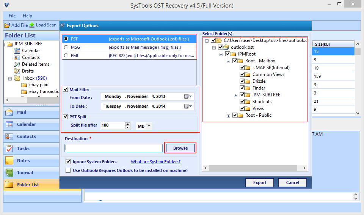Image resolution: width=364 pixels, height=215 pixels.
Task: Uncheck the Root - Public checkbox
Action: click(235, 115)
